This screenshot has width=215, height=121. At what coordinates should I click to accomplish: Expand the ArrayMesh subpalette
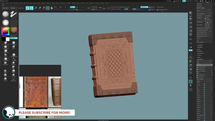(x=200, y=45)
